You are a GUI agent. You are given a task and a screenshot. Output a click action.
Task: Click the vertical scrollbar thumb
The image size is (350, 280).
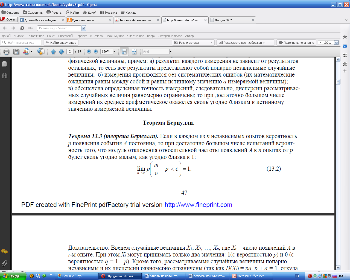pyautogui.click(x=338, y=81)
